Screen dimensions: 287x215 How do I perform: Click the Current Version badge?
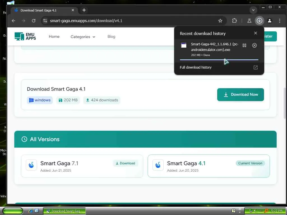[x=250, y=163]
